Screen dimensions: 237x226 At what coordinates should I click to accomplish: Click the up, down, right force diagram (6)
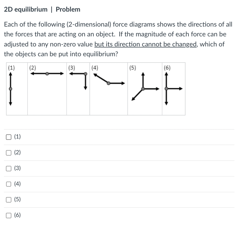[174, 89]
